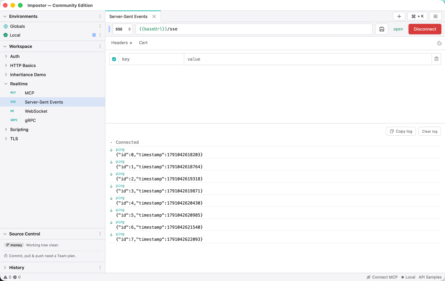The image size is (445, 281).
Task: Switch to the Cert tab
Action: pyautogui.click(x=143, y=43)
